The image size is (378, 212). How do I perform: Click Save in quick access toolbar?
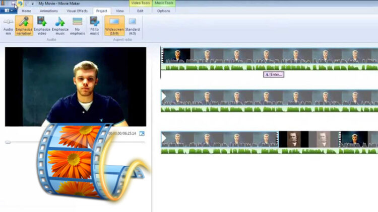[x=13, y=4]
